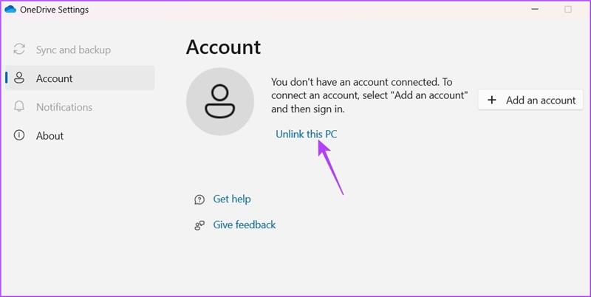Maximize the OneDrive Settings window
The height and width of the screenshot is (297, 591).
(x=568, y=10)
